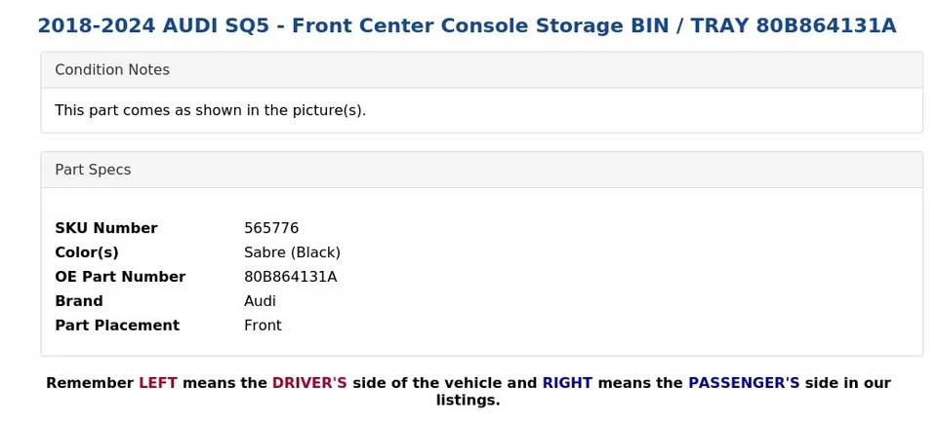Image resolution: width=937 pixels, height=423 pixels.
Task: Click the blue word RIGHT
Action: (567, 383)
